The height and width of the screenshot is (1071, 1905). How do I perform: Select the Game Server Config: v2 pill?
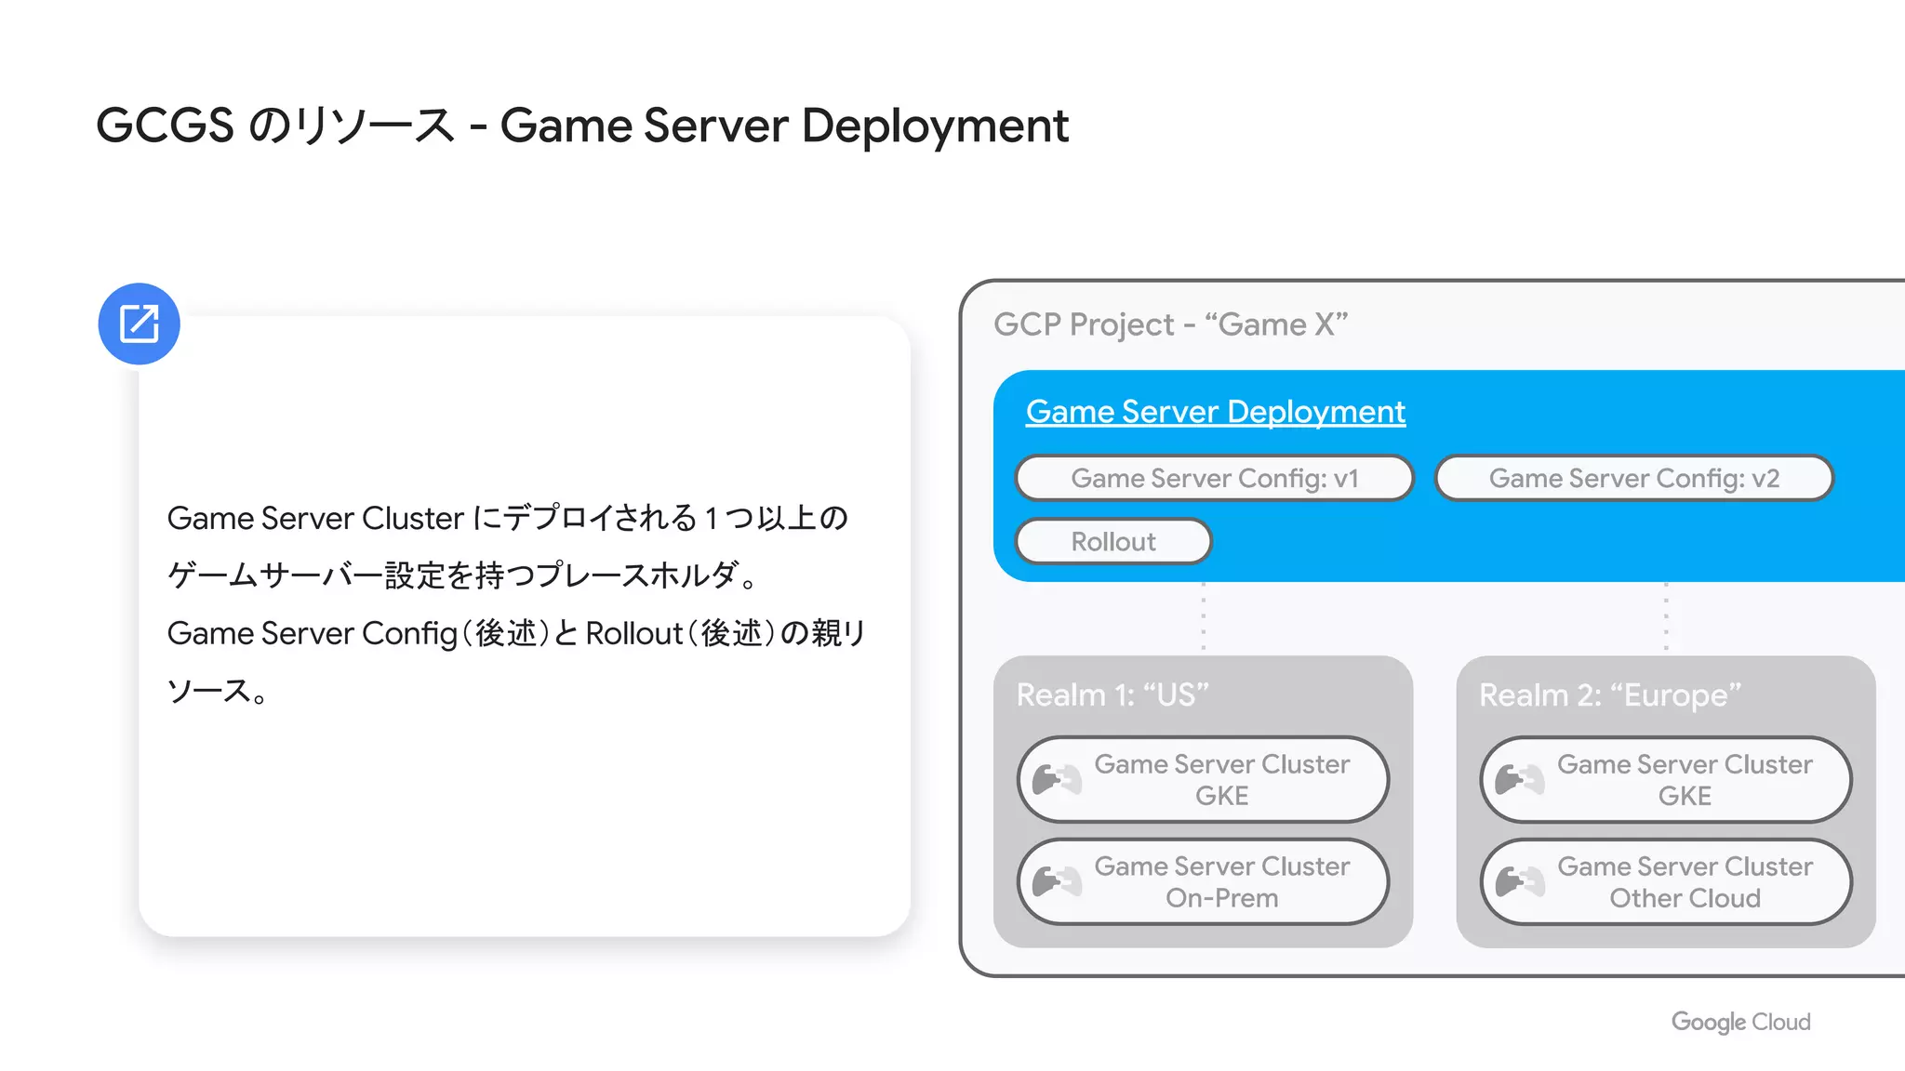(x=1633, y=478)
